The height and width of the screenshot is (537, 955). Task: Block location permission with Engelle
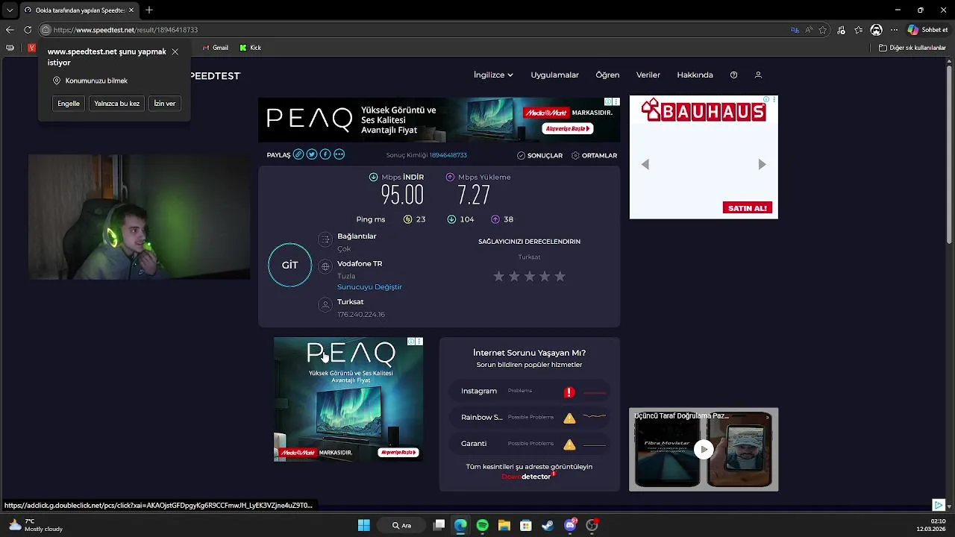tap(69, 104)
